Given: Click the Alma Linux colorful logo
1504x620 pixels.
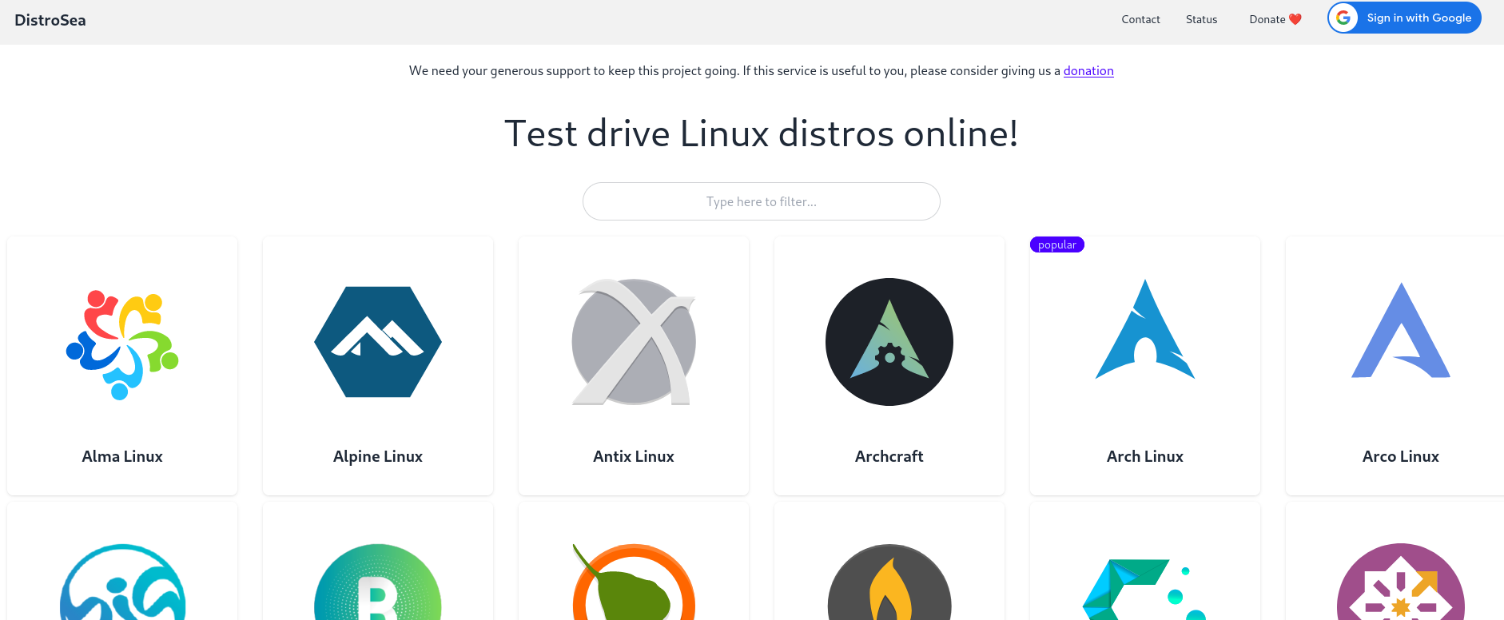Looking at the screenshot, I should click(x=122, y=344).
